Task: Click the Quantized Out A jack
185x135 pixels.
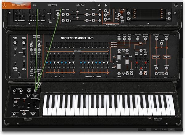Action: pos(156,39)
